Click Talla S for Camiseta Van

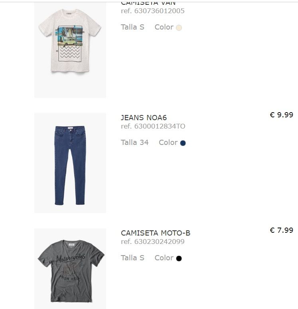[x=132, y=27]
